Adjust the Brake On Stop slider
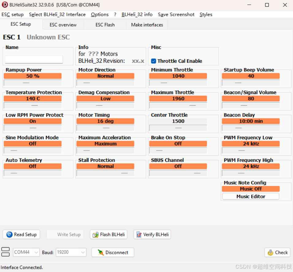Viewport: 293px width, 272px height. pyautogui.click(x=178, y=151)
